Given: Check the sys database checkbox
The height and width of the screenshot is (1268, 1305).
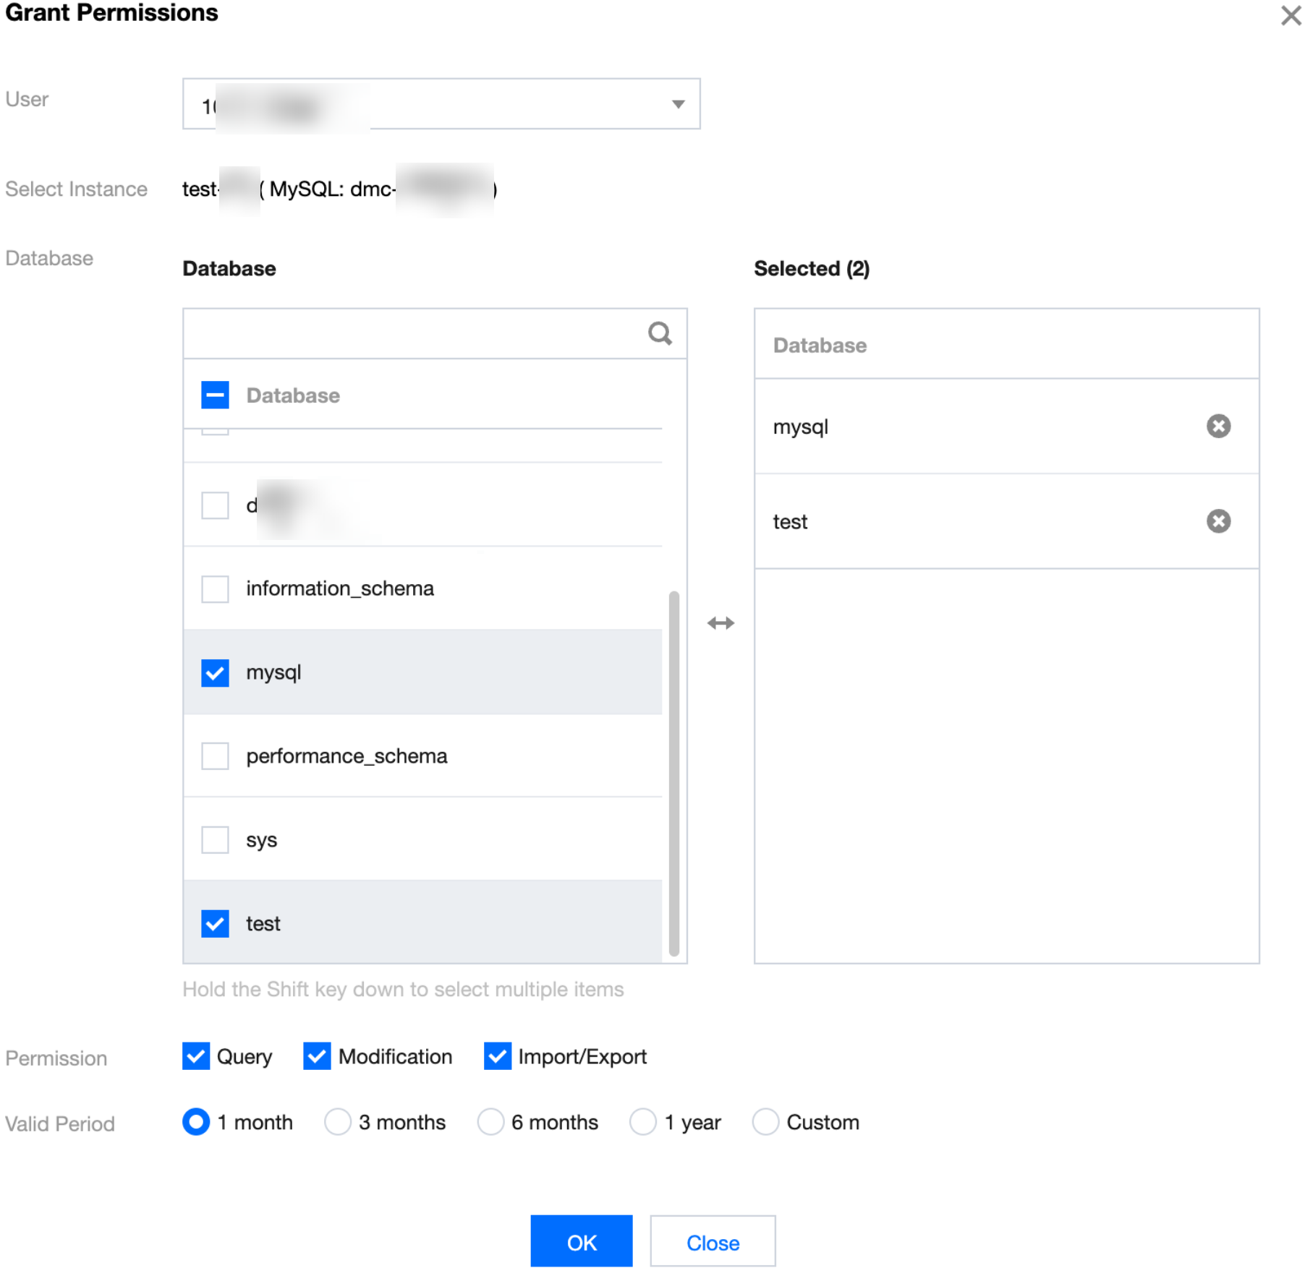Looking at the screenshot, I should pyautogui.click(x=215, y=840).
